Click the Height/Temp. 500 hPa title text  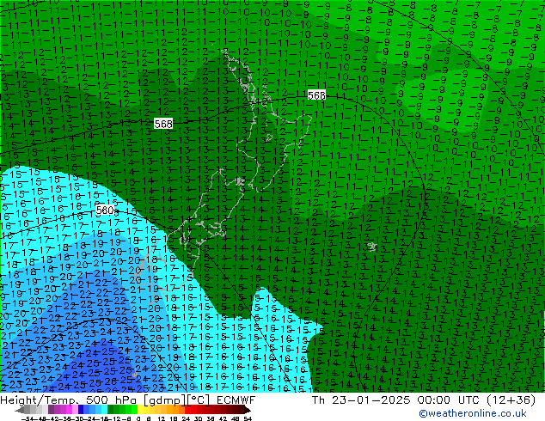[x=69, y=400]
